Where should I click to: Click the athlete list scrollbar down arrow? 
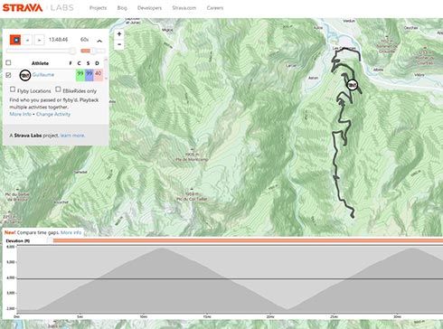point(106,79)
